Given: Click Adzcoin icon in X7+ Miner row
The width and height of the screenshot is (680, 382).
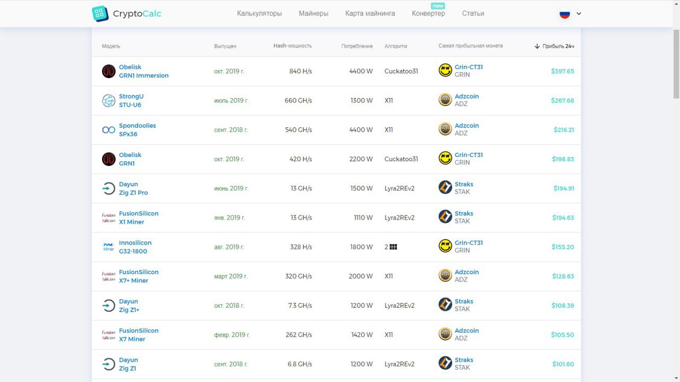Looking at the screenshot, I should (445, 275).
